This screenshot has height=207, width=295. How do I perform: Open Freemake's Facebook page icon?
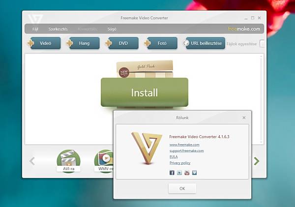pyautogui.click(x=172, y=173)
